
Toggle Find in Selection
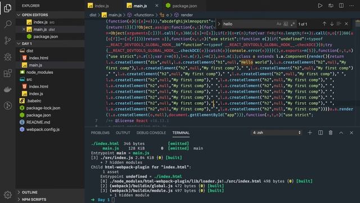[x=339, y=24]
